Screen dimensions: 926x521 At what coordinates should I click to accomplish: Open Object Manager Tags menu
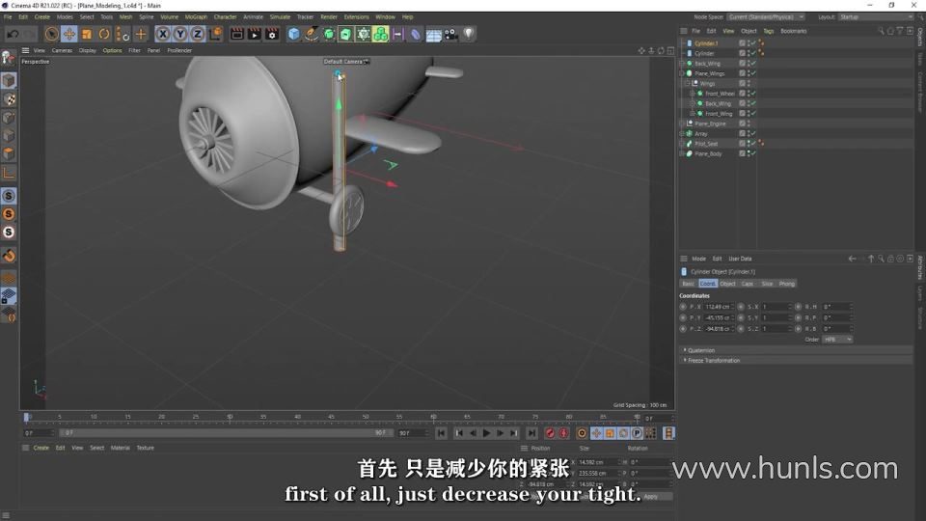[768, 31]
